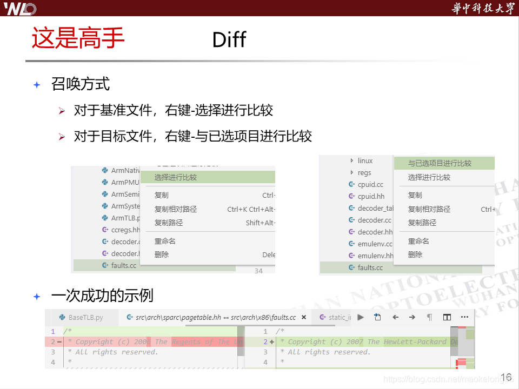Close the pagetable.hh ↔ faults.cc diff tab
519x389 pixels.
pos(304,317)
